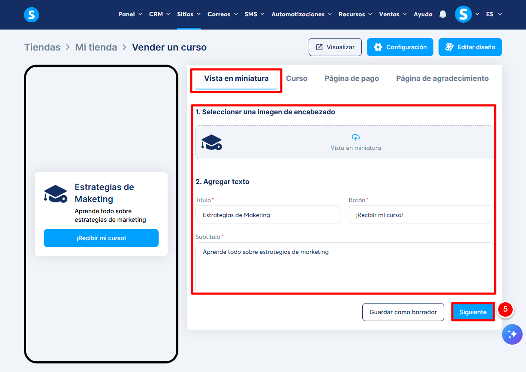Open the ES language dropdown
Image resolution: width=526 pixels, height=372 pixels.
pos(494,14)
